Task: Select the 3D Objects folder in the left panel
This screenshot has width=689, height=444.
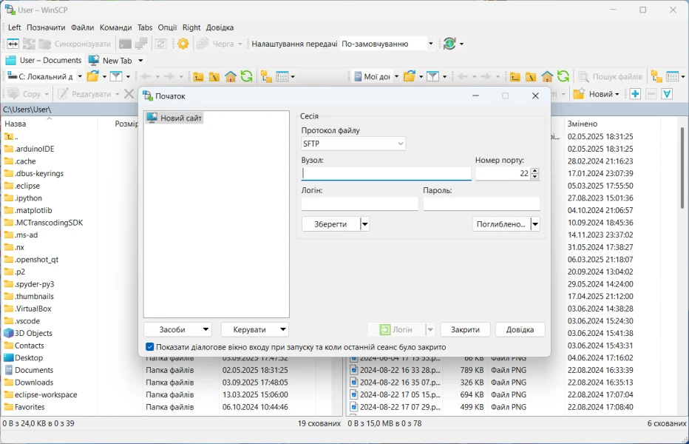Action: 27,333
